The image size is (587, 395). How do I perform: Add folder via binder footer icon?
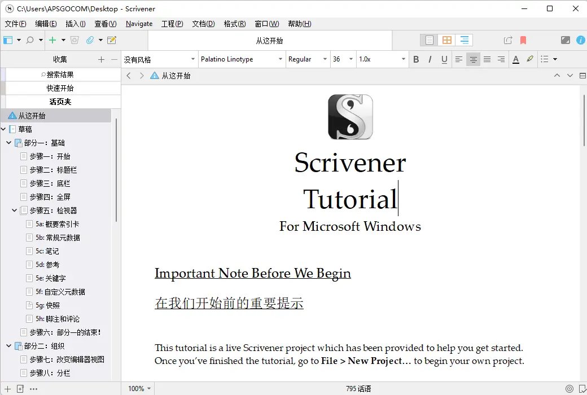pos(20,389)
